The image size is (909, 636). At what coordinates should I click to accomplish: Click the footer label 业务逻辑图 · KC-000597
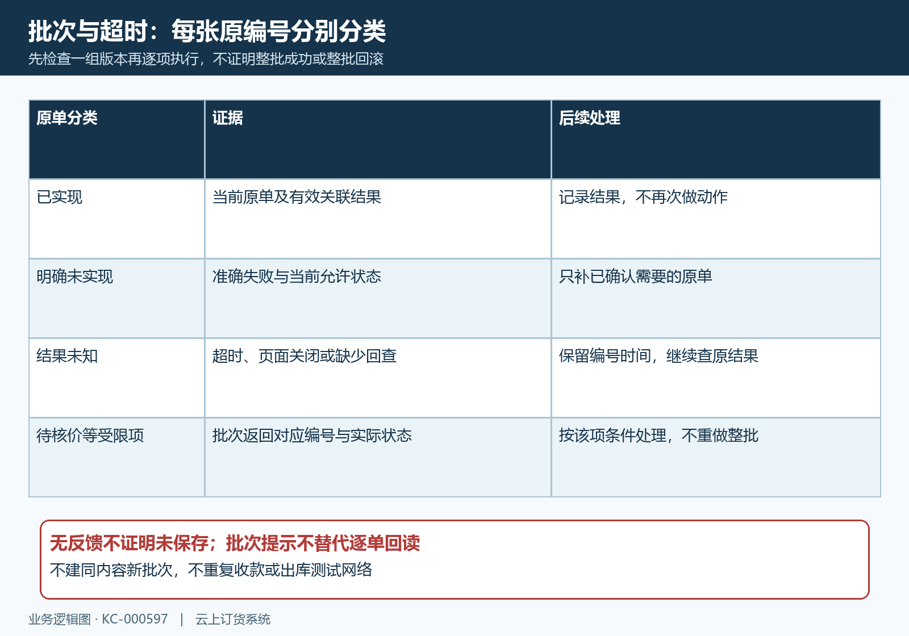point(98,619)
